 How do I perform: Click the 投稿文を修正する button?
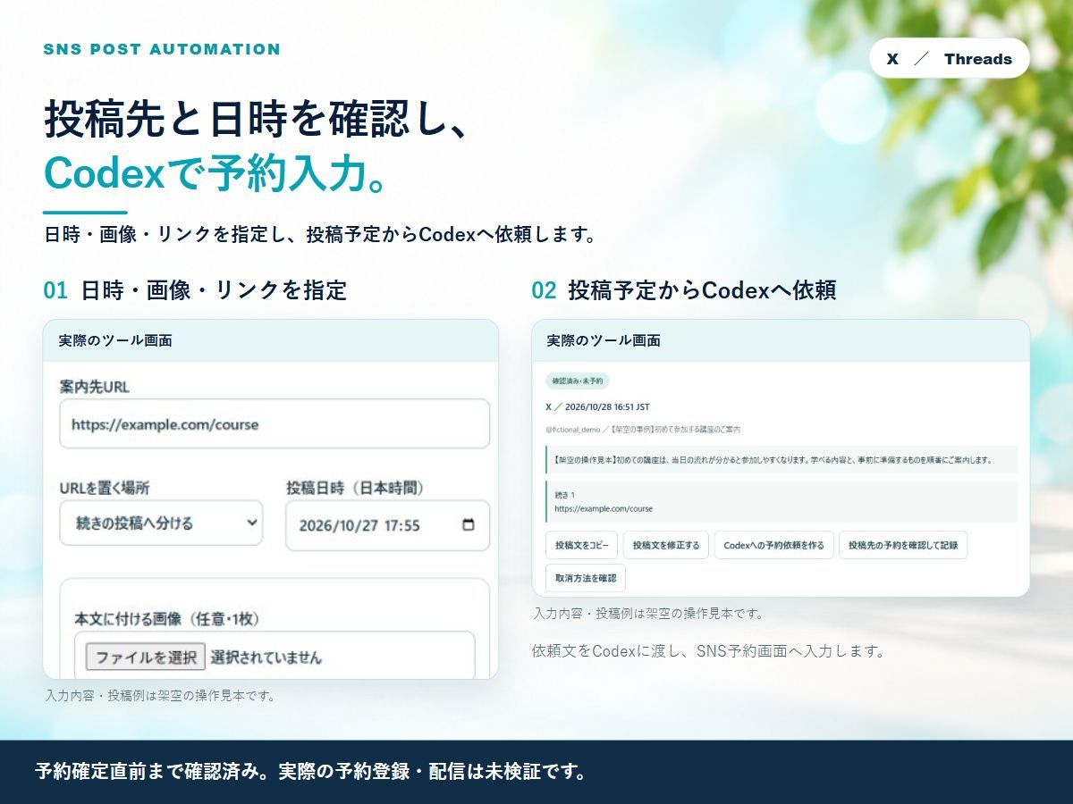click(666, 545)
